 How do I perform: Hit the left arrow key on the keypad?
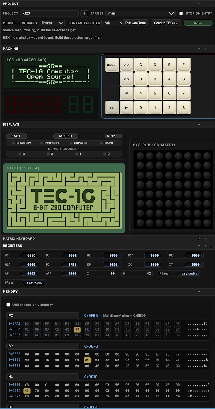click(x=127, y=93)
